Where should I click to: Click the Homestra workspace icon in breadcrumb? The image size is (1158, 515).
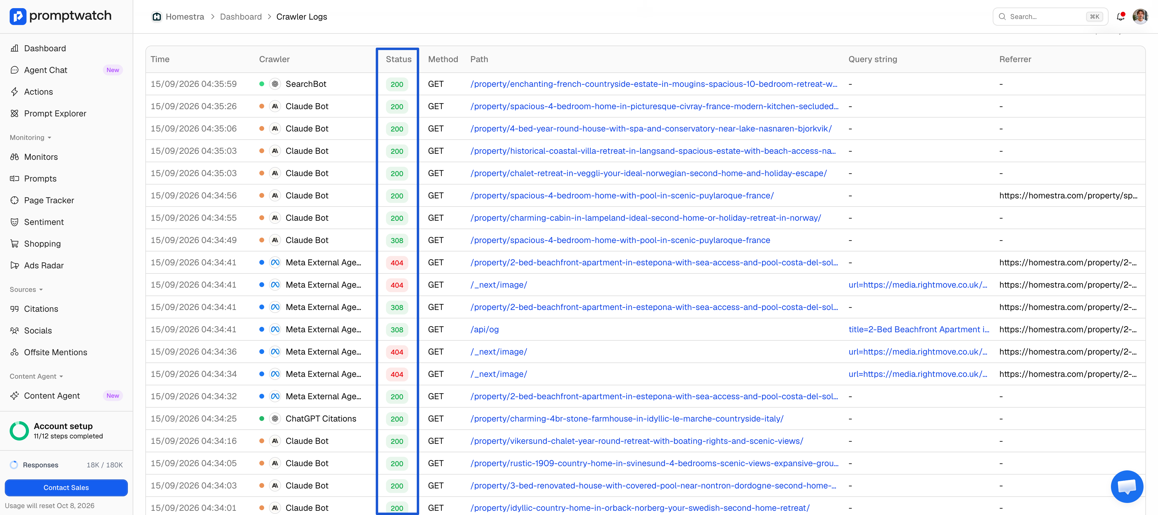point(157,17)
